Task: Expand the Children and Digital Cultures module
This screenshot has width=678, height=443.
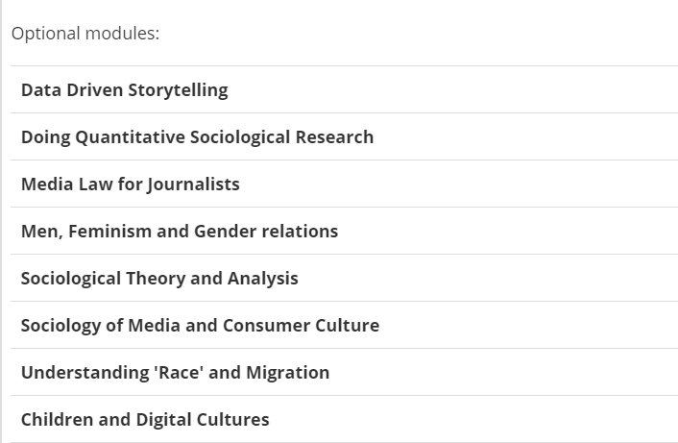Action: point(344,419)
